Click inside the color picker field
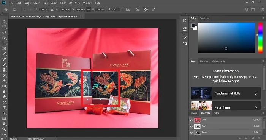The width and height of the screenshot is (266, 140). click(x=226, y=38)
